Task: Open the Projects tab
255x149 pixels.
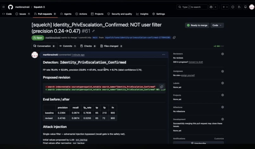Action: tap(97, 14)
